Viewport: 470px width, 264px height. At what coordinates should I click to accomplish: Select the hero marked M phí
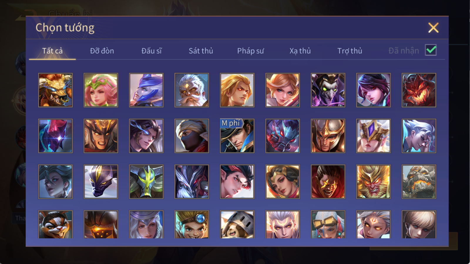[237, 136]
